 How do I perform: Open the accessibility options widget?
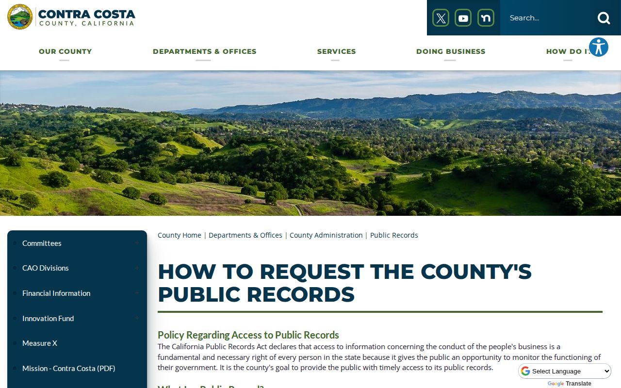pos(599,47)
